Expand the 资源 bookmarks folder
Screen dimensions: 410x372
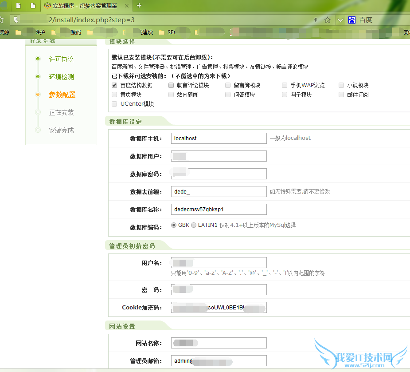[4, 32]
